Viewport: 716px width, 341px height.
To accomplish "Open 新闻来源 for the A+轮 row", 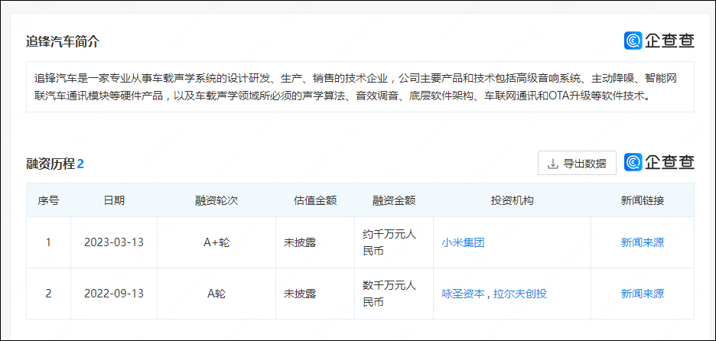I will click(642, 243).
